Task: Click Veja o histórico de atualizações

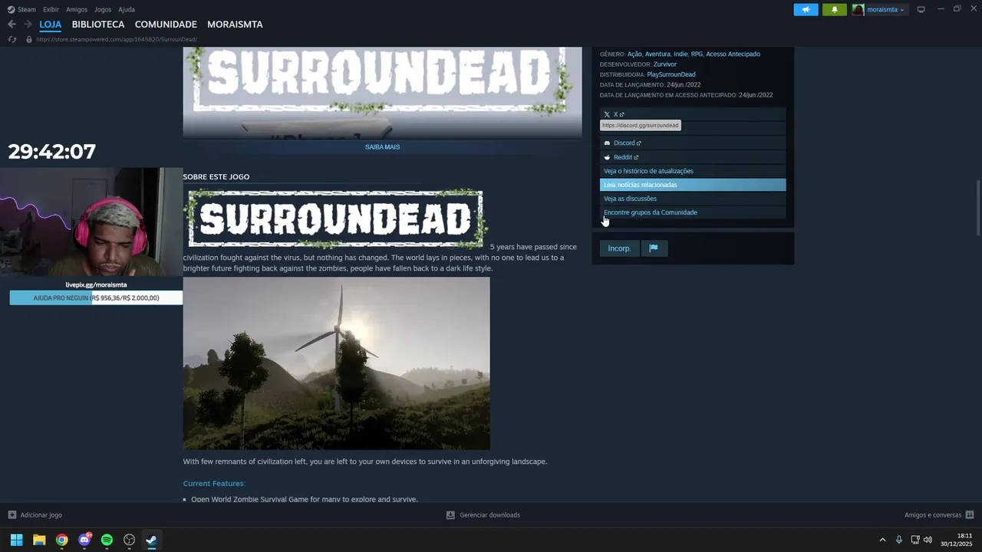Action: pyautogui.click(x=693, y=171)
